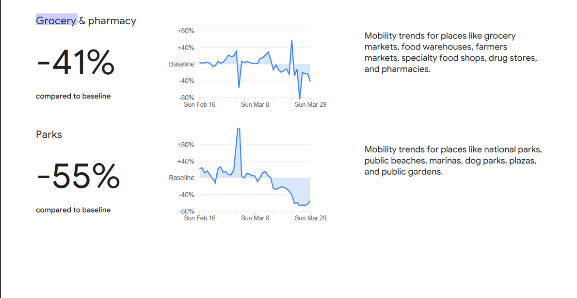Click the large -41% figure
The height and width of the screenshot is (298, 577).
[76, 63]
